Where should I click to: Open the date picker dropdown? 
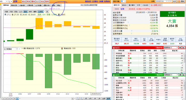click(167, 1)
